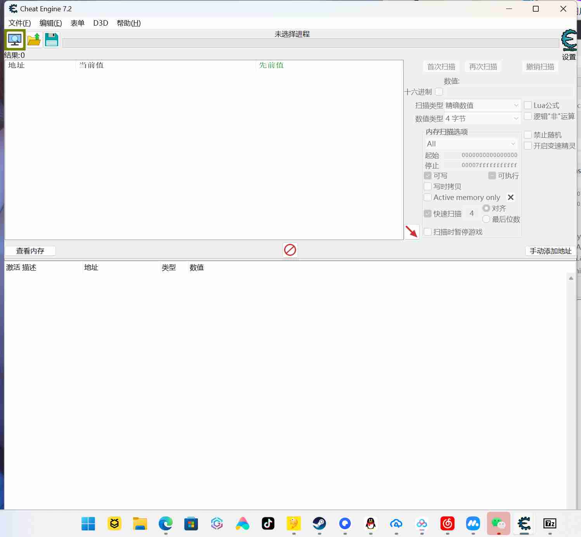Check 扫描时暂停游戏 option
Image resolution: width=581 pixels, height=537 pixels.
tap(427, 232)
